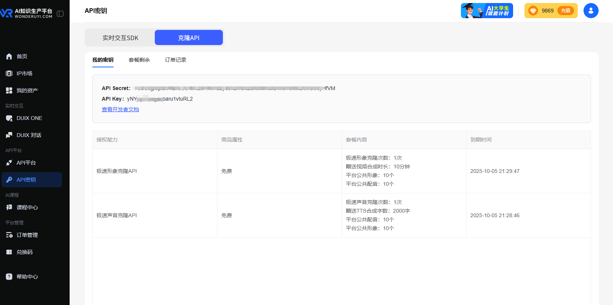Image resolution: width=613 pixels, height=305 pixels.
Task: Click the 帮助中心 question icon
Action: point(9,277)
